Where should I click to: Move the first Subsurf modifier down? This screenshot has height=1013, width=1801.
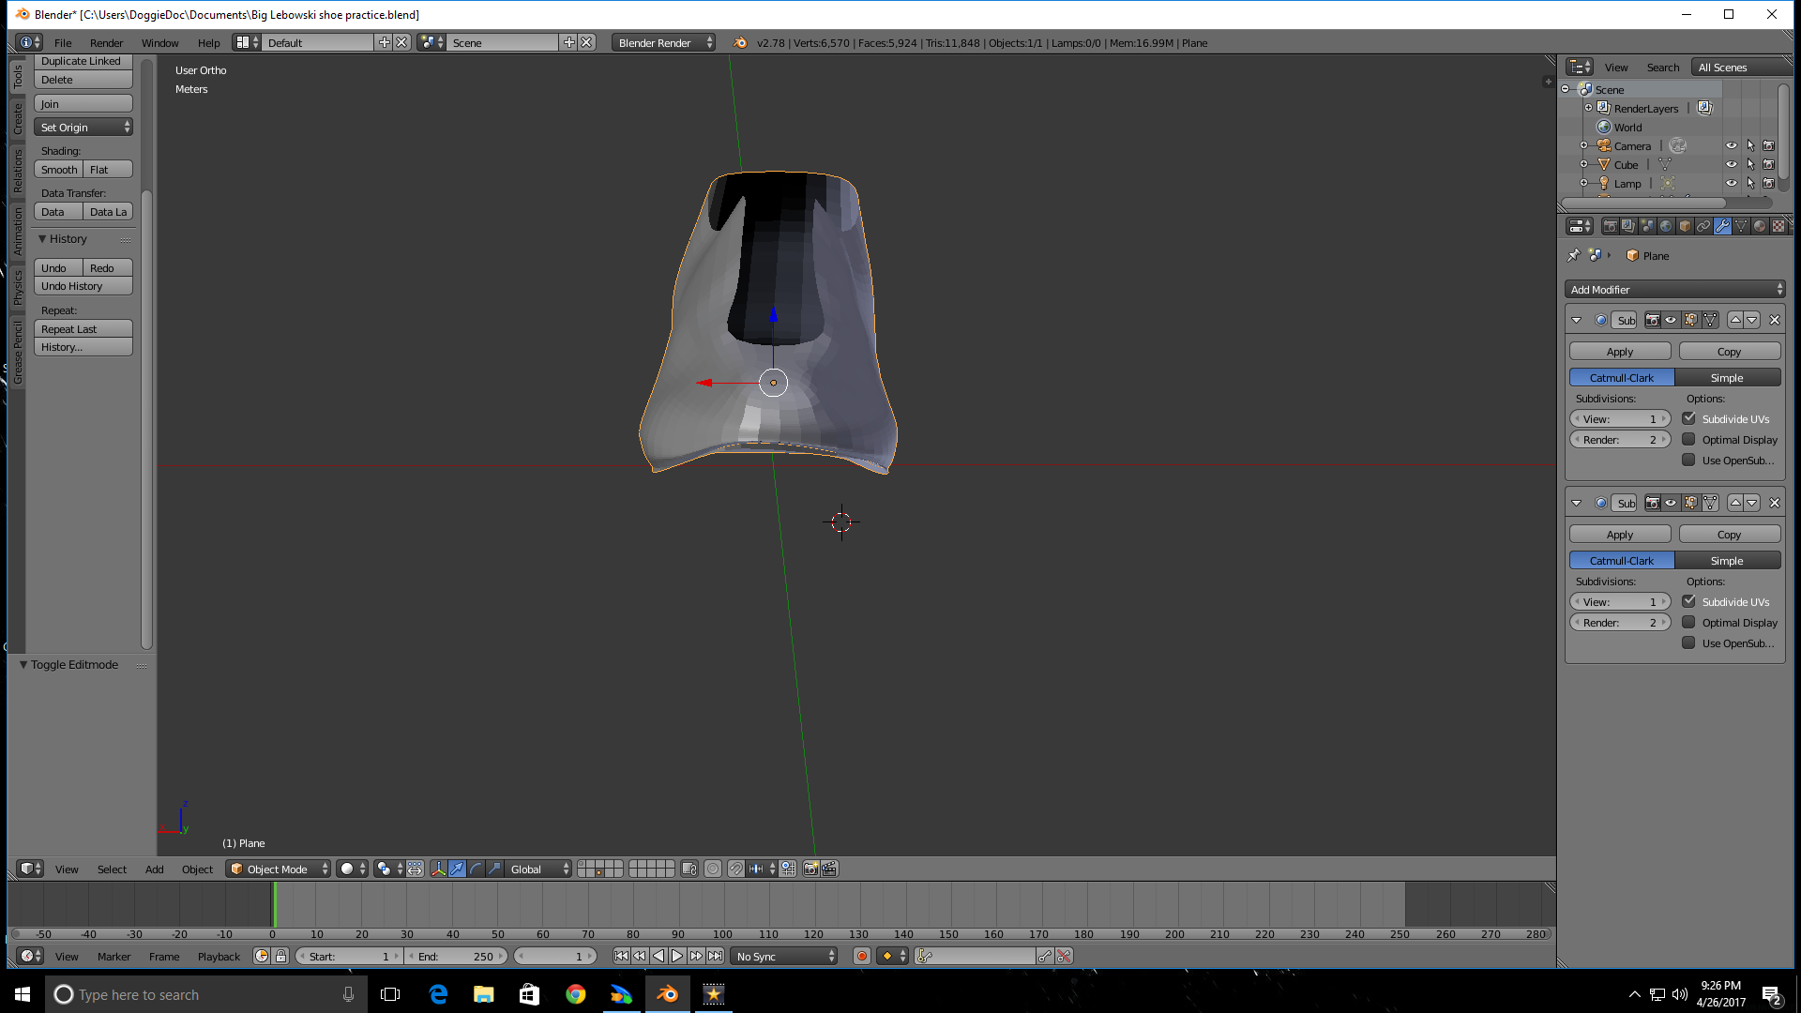click(x=1752, y=320)
